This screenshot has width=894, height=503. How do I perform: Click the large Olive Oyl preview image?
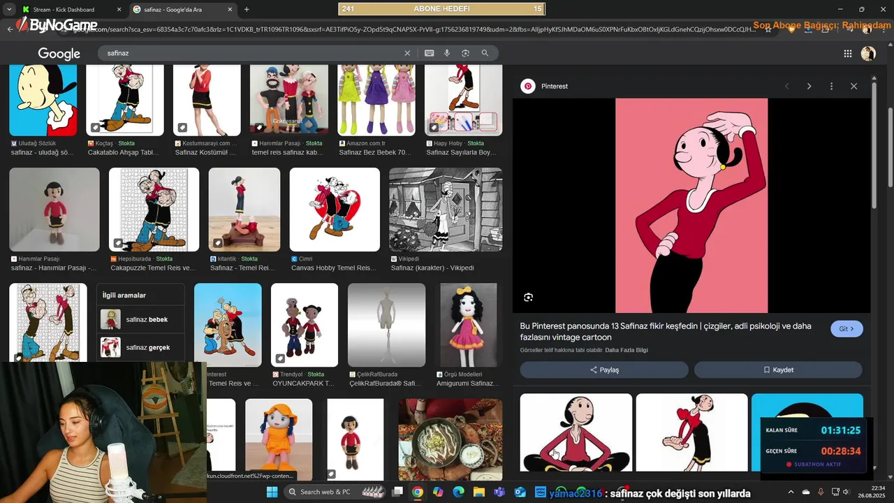(691, 205)
